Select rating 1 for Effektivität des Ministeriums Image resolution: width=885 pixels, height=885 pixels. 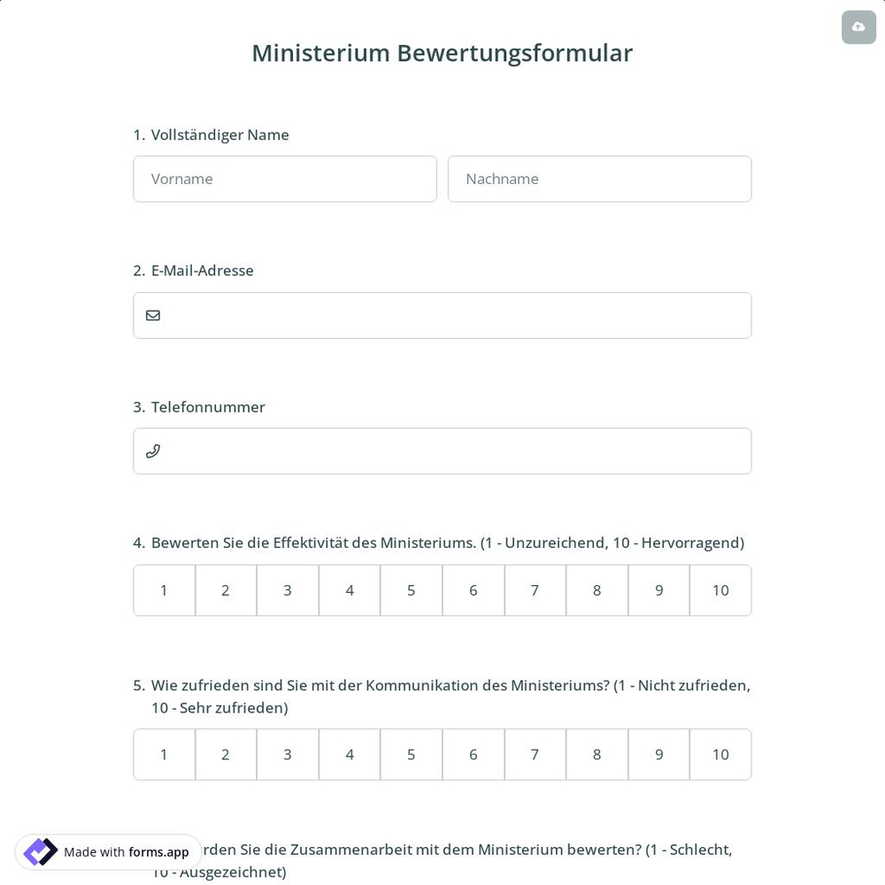click(164, 590)
